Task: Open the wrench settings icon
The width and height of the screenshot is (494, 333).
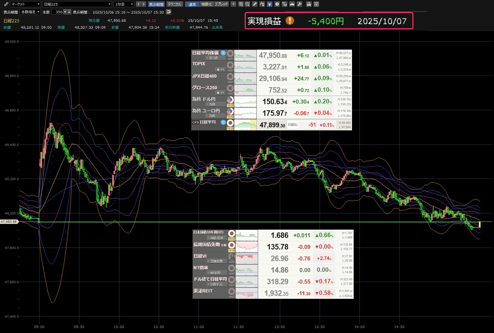Action: click(x=299, y=4)
